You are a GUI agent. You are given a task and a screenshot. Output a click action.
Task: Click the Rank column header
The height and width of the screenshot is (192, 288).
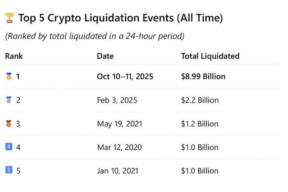[14, 56]
